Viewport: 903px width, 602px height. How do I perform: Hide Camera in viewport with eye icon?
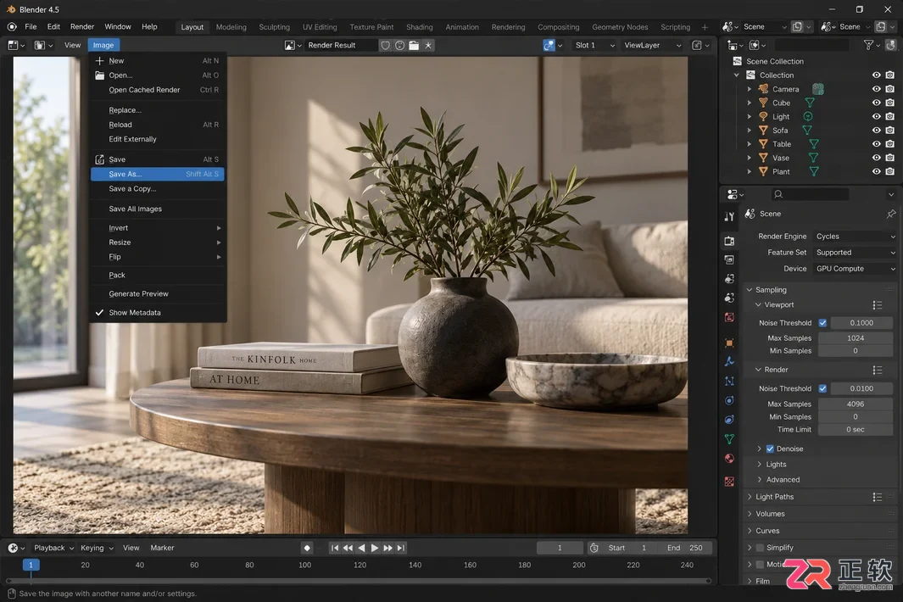click(876, 89)
